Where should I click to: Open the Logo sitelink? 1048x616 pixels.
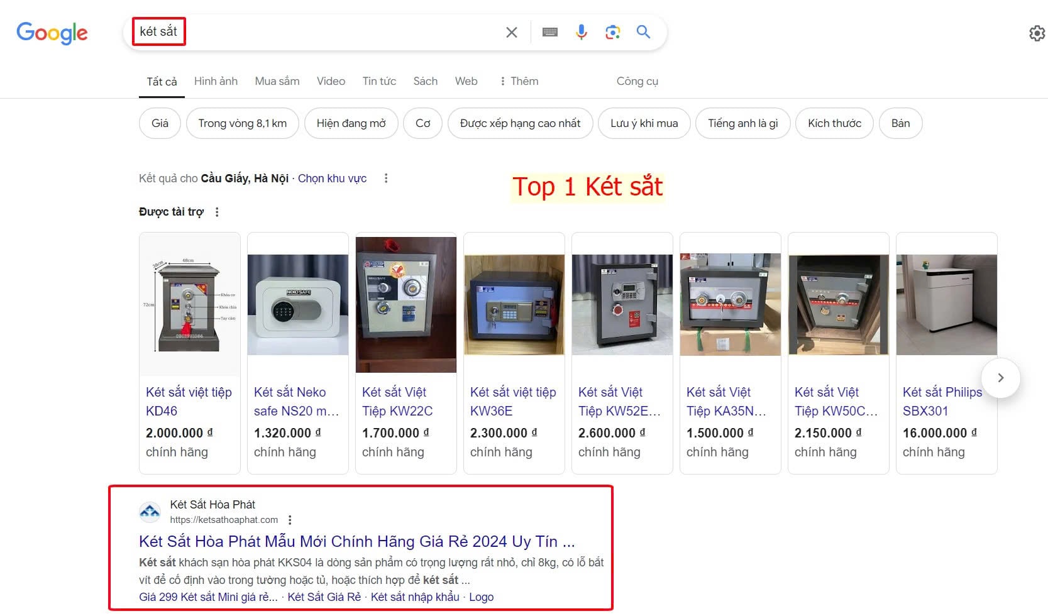pos(482,597)
